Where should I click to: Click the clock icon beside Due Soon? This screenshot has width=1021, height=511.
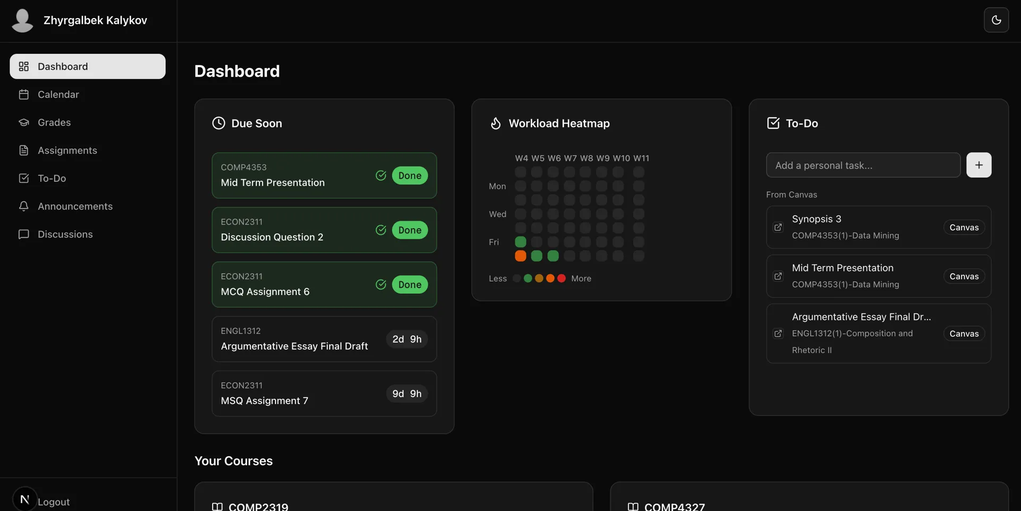[x=219, y=123]
